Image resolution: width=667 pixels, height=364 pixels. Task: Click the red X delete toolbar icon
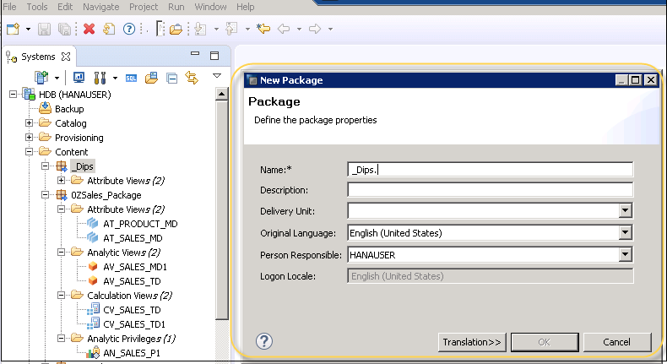[x=89, y=30]
